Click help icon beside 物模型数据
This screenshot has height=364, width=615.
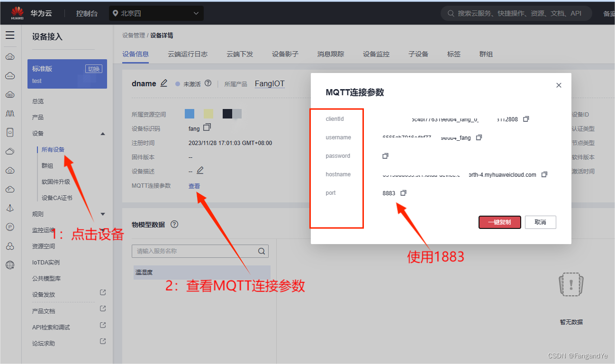[x=174, y=224]
